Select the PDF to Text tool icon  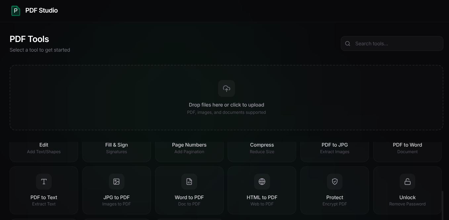44,182
